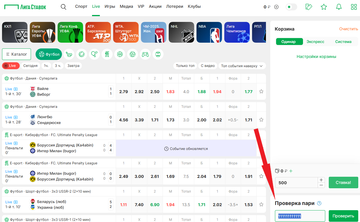Select the Сегодня time filter
360x222 pixels.
click(x=30, y=66)
